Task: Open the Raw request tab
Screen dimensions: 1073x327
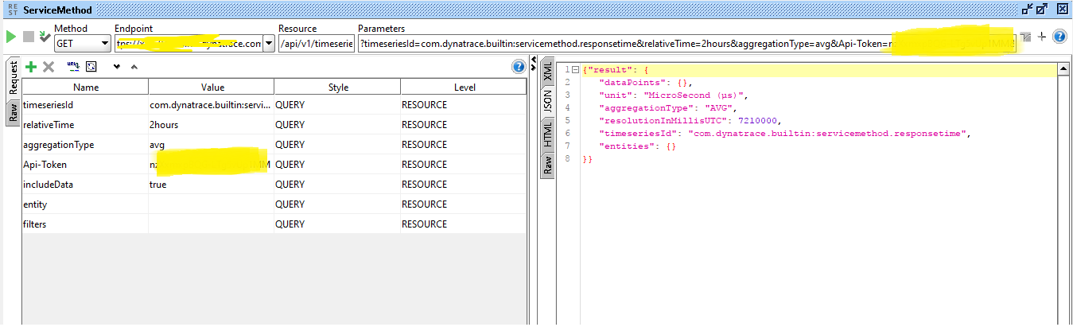Action: 13,113
